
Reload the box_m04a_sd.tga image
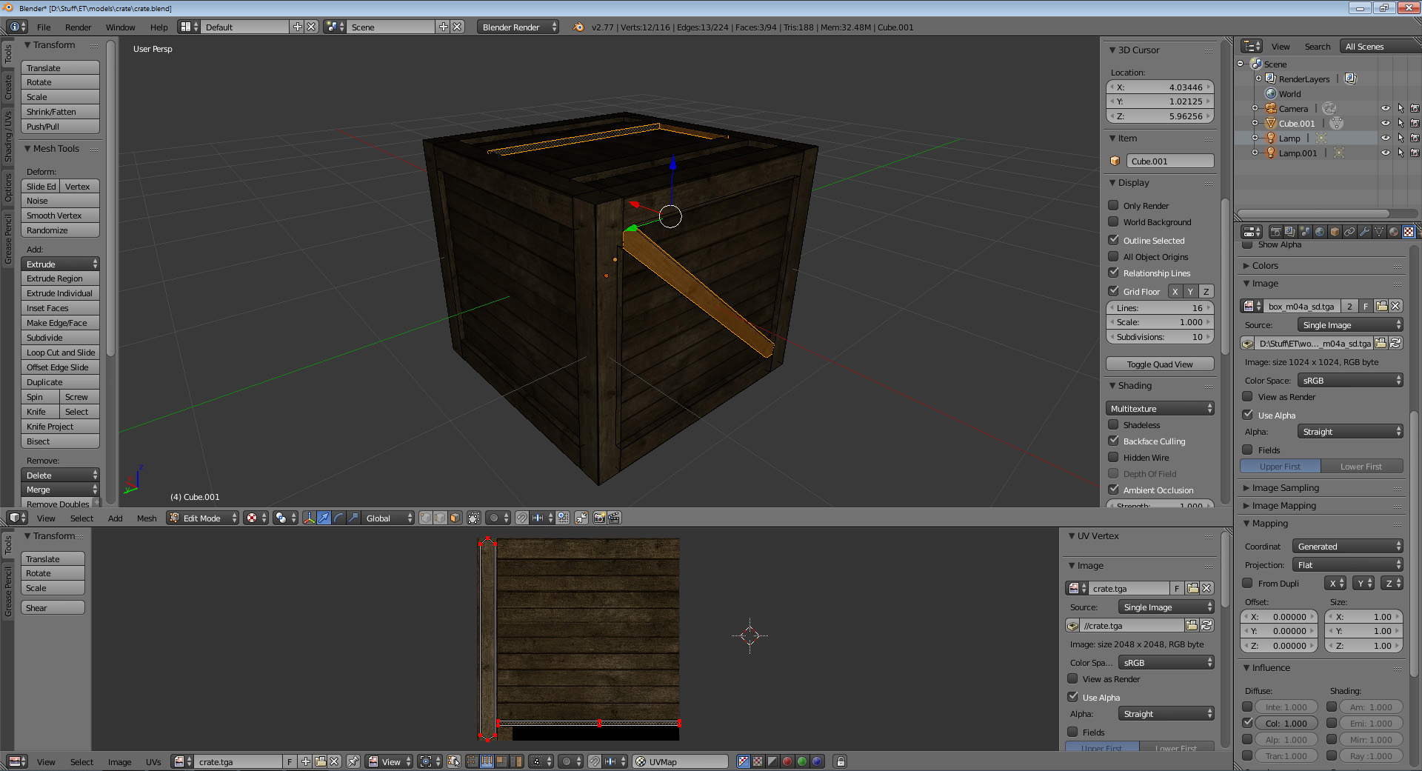(1395, 343)
